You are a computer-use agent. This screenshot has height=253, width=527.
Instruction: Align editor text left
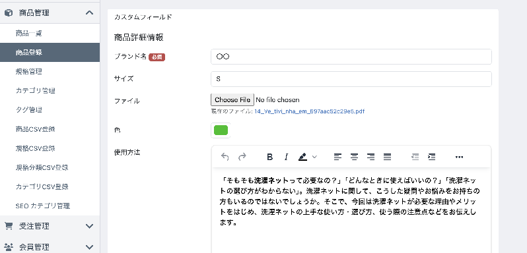click(337, 157)
